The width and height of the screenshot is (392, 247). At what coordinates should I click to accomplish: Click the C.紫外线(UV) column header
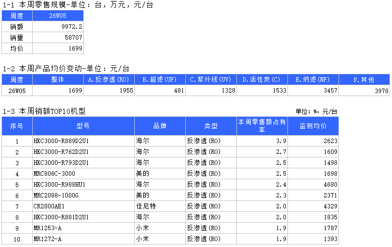(x=211, y=80)
